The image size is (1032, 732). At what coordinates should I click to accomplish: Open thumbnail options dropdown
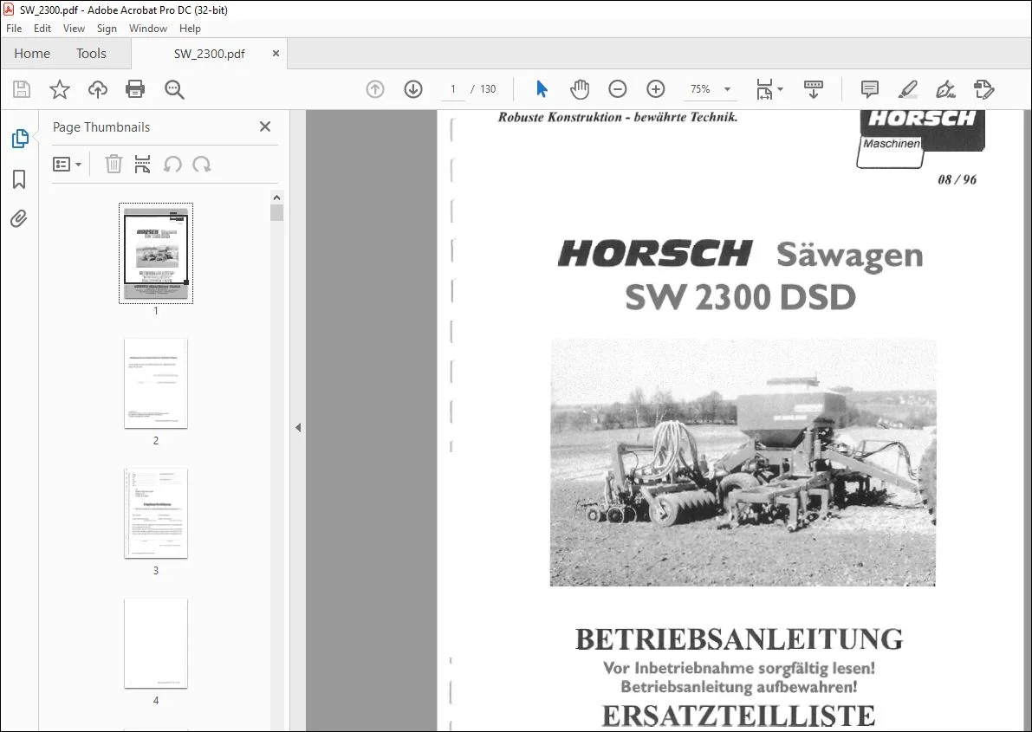pyautogui.click(x=67, y=164)
